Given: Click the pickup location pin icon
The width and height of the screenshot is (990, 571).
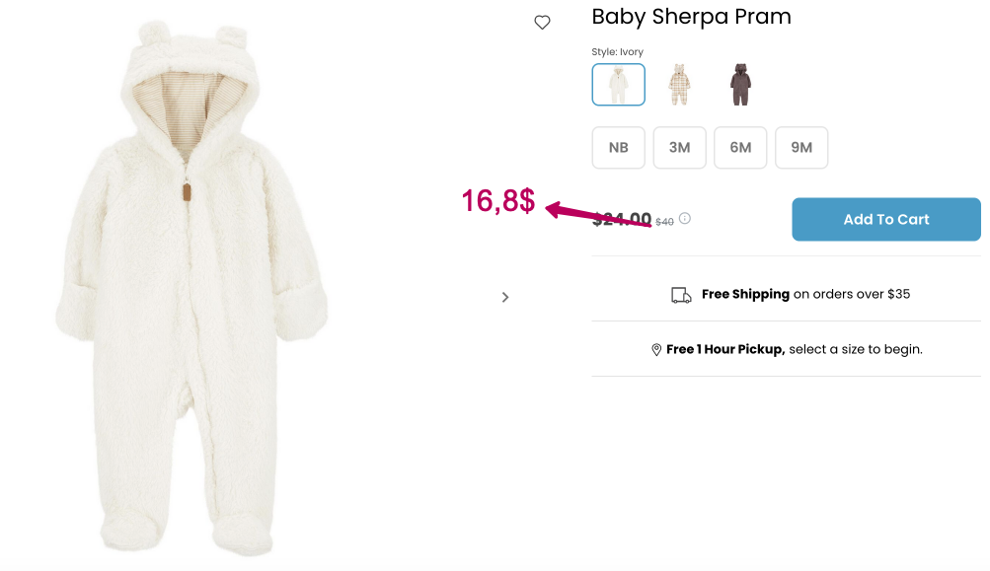Looking at the screenshot, I should click(x=656, y=350).
